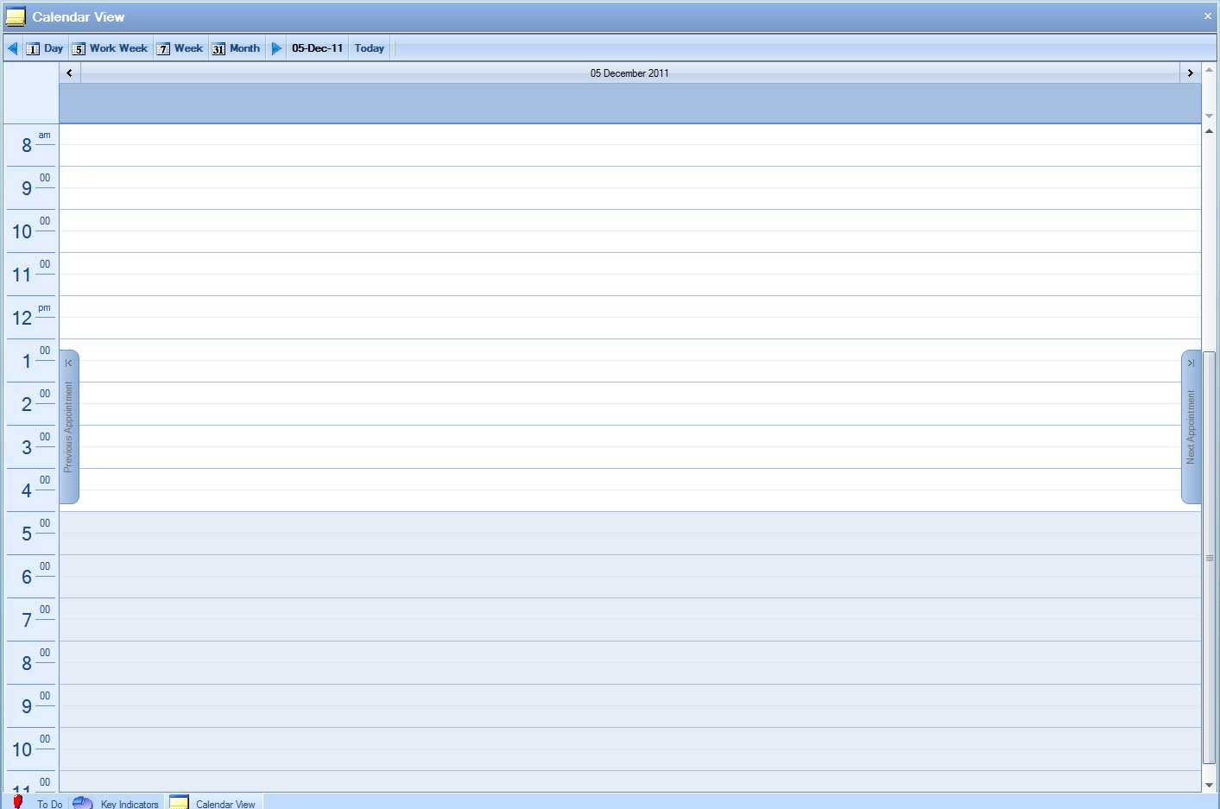
Task: Click the Today button
Action: tap(370, 48)
